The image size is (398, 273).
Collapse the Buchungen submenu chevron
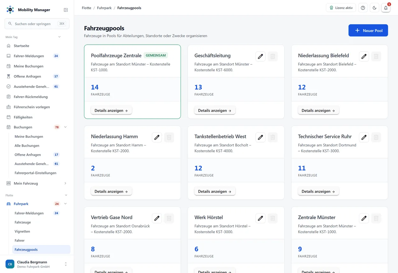point(65,127)
